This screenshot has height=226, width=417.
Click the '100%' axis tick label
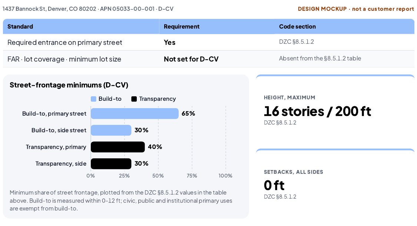point(225,176)
